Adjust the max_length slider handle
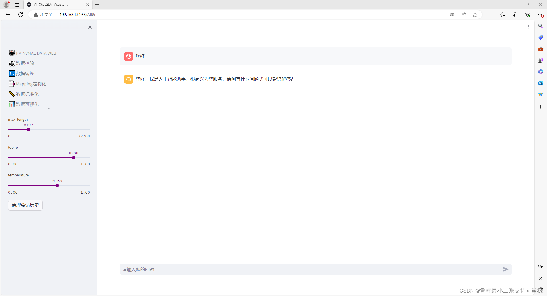Screen dimensions: 547x296 tap(28, 129)
